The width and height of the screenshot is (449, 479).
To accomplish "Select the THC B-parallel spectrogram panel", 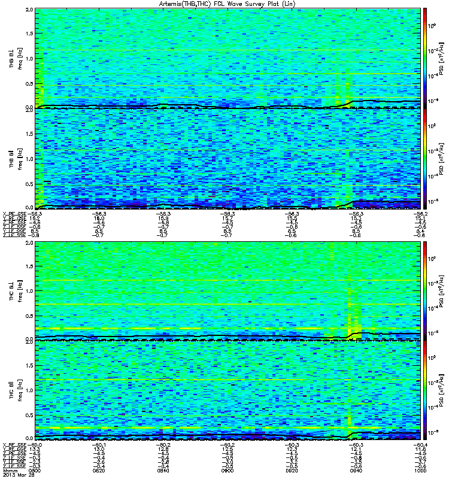I will pyautogui.click(x=227, y=390).
